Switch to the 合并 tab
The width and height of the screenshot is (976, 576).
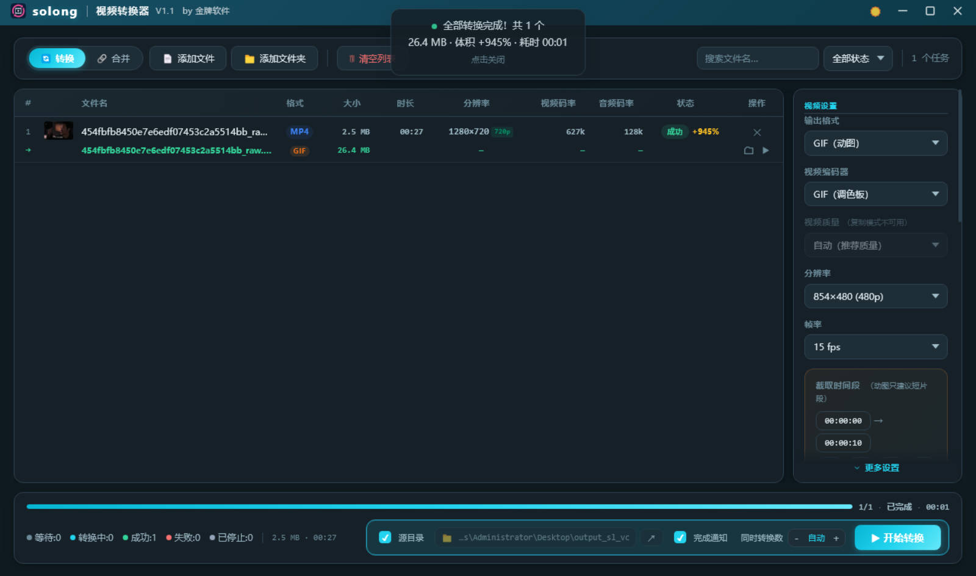[x=115, y=58]
